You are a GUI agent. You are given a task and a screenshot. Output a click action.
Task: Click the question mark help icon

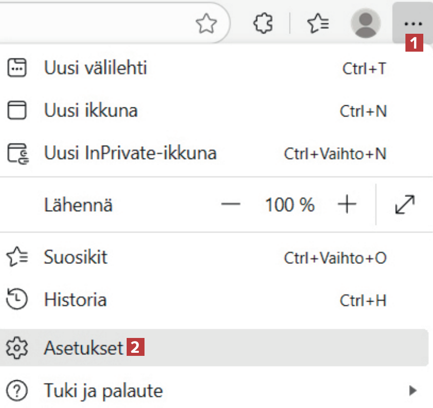tap(16, 391)
